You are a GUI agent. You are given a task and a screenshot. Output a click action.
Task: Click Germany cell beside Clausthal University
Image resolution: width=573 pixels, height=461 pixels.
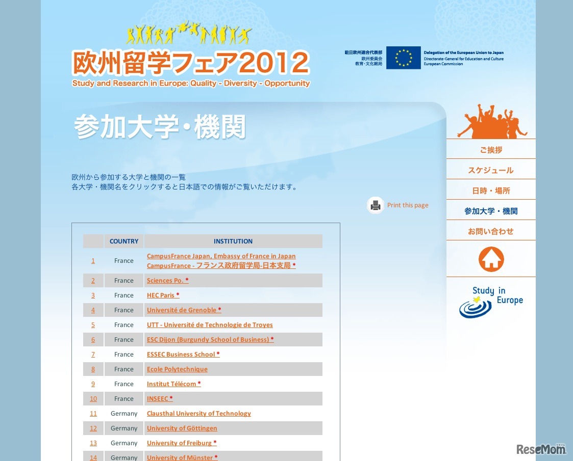(124, 414)
